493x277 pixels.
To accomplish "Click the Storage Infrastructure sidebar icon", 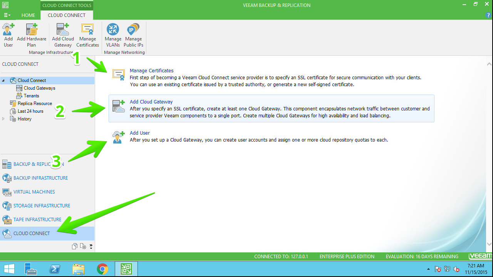I will (7, 206).
